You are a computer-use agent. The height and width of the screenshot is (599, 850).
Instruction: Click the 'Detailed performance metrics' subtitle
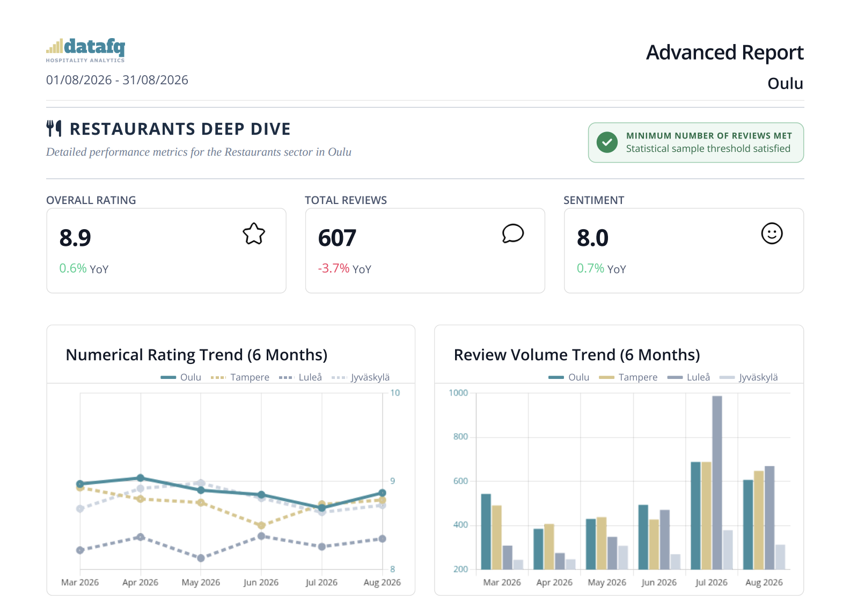point(199,152)
